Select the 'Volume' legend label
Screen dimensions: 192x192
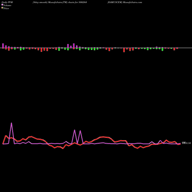[7, 5]
